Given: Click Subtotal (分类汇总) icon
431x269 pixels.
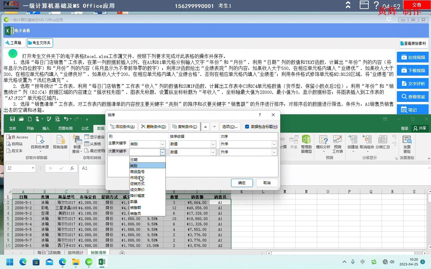Looking at the screenshot, I should click(383, 142).
